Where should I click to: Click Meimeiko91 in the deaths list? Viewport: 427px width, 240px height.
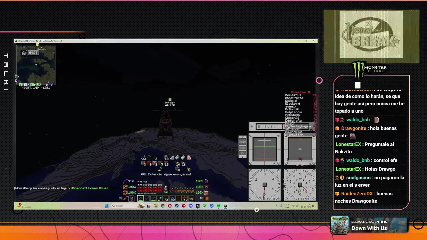pyautogui.click(x=293, y=95)
